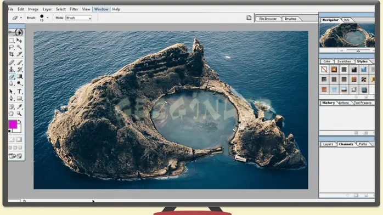The width and height of the screenshot is (383, 215).
Task: Toggle the palettes icon in the options bar
Action: 249,18
